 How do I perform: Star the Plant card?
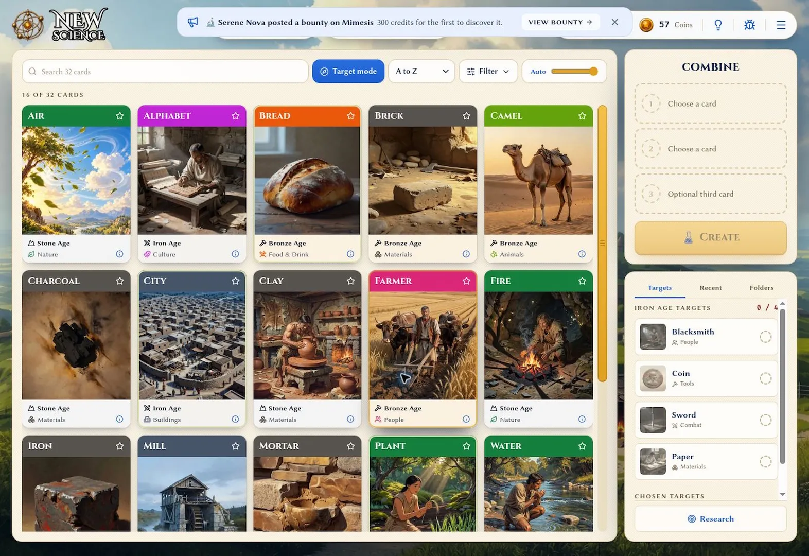(x=466, y=446)
